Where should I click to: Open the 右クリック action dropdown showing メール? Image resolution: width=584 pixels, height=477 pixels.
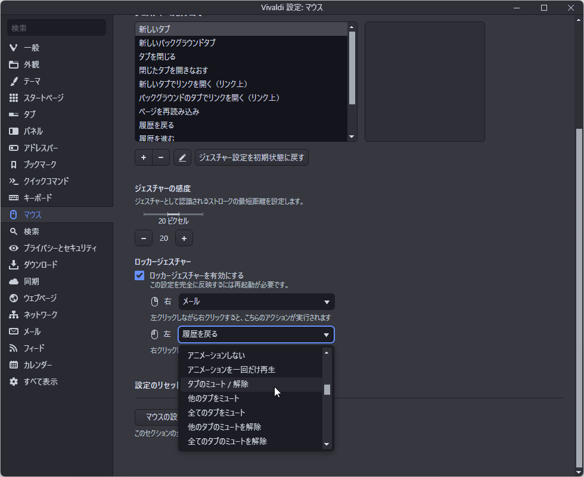[256, 302]
